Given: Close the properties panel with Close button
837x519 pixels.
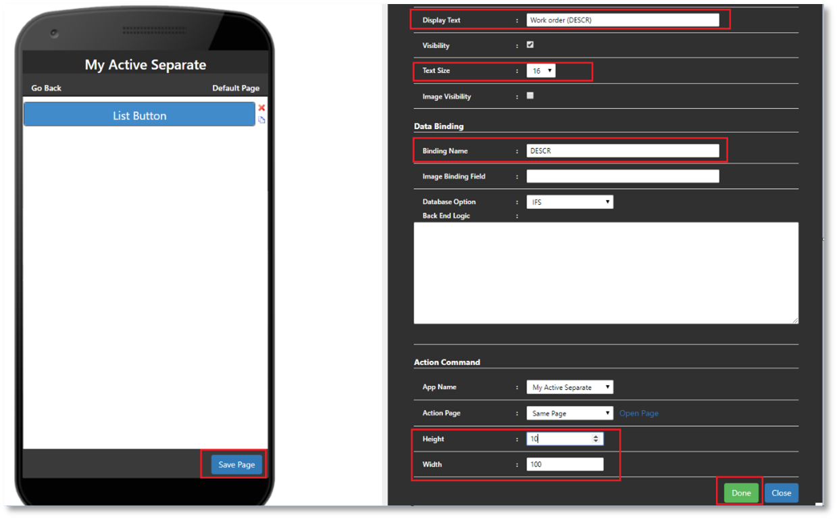Looking at the screenshot, I should click(782, 493).
